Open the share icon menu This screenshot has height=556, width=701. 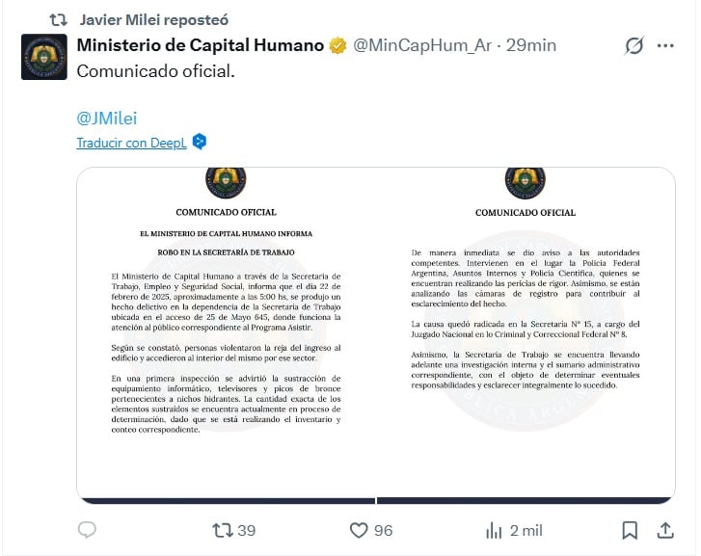pos(665,530)
